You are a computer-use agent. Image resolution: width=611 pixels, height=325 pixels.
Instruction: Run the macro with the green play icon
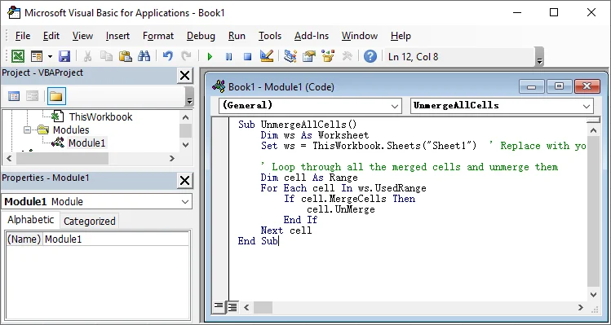tap(210, 57)
